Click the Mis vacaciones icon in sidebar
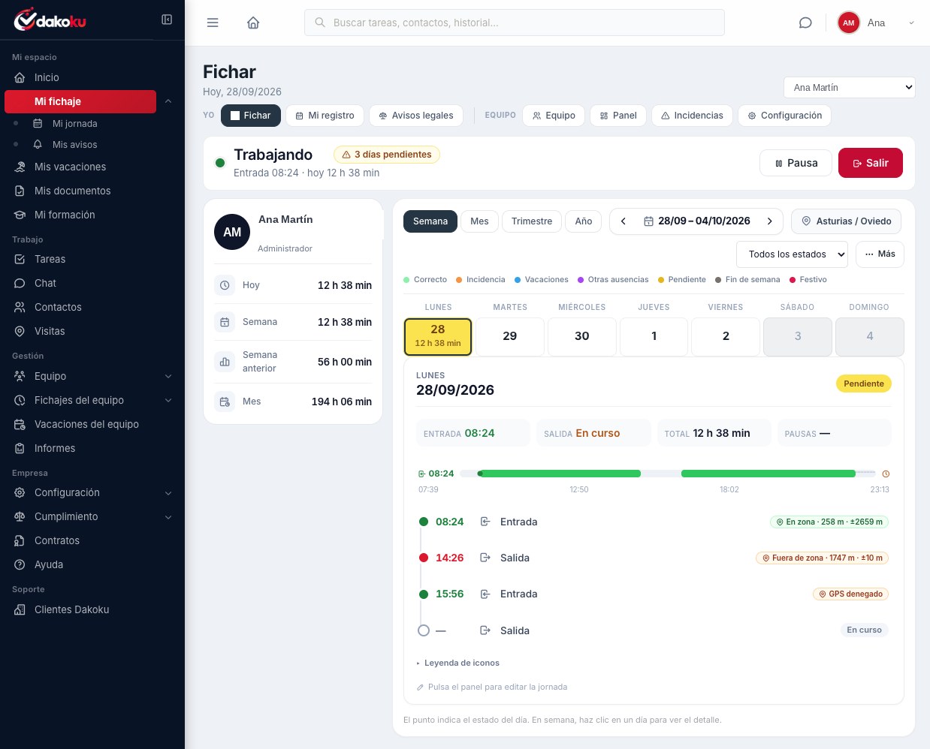930x749 pixels. pyautogui.click(x=20, y=167)
